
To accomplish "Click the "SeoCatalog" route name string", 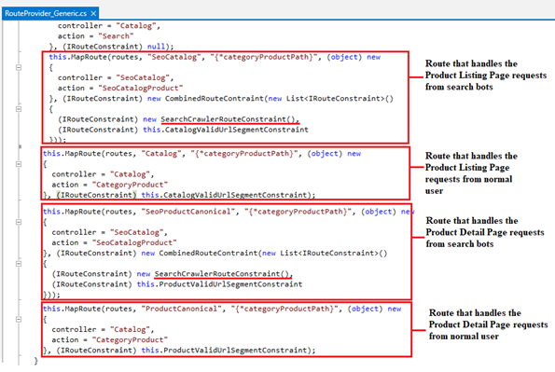I will pyautogui.click(x=174, y=57).
